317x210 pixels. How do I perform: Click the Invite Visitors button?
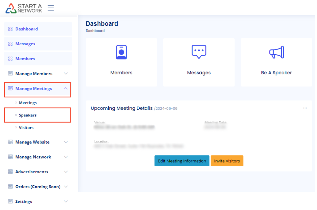(227, 161)
